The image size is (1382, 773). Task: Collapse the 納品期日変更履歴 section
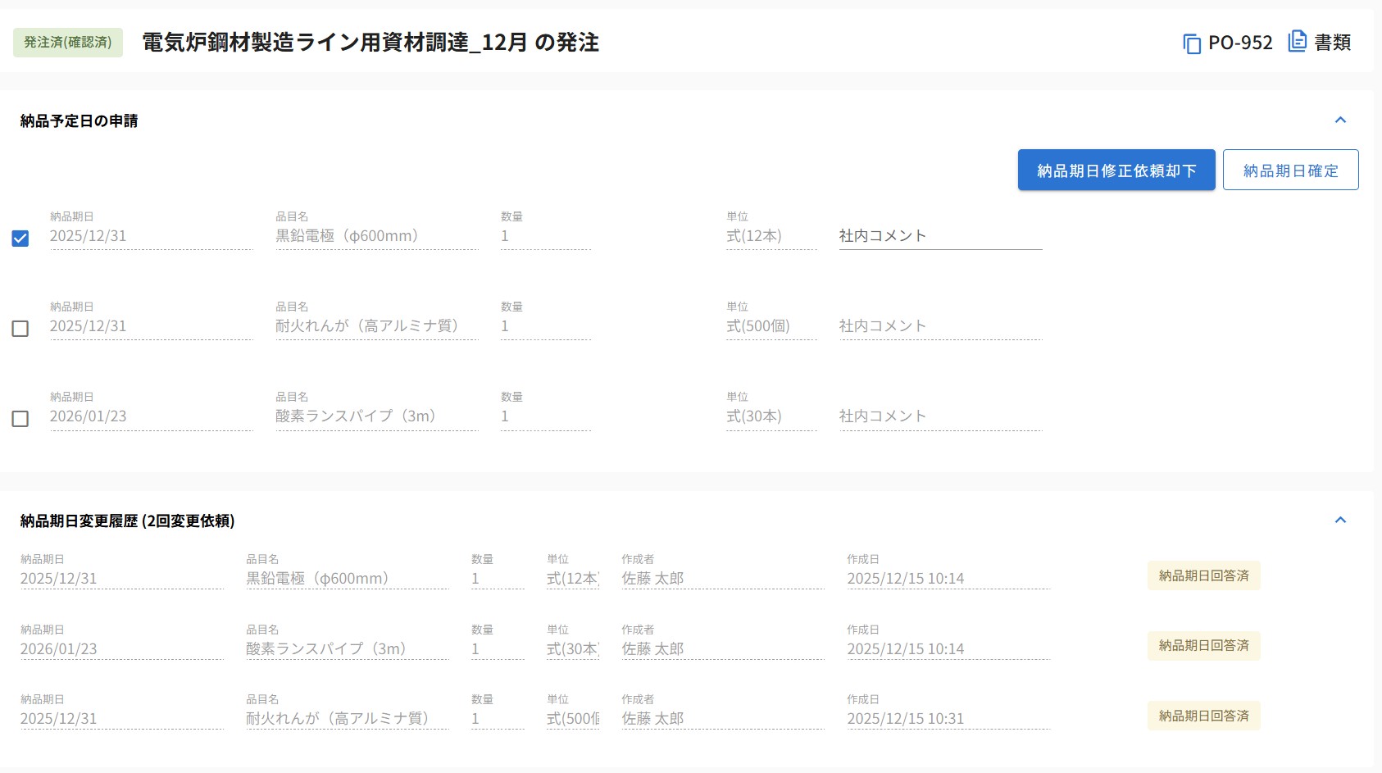click(1340, 521)
